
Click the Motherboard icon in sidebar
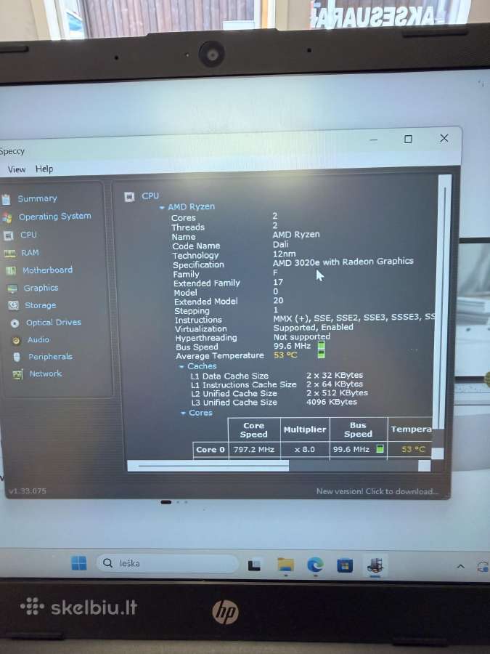[x=11, y=271]
